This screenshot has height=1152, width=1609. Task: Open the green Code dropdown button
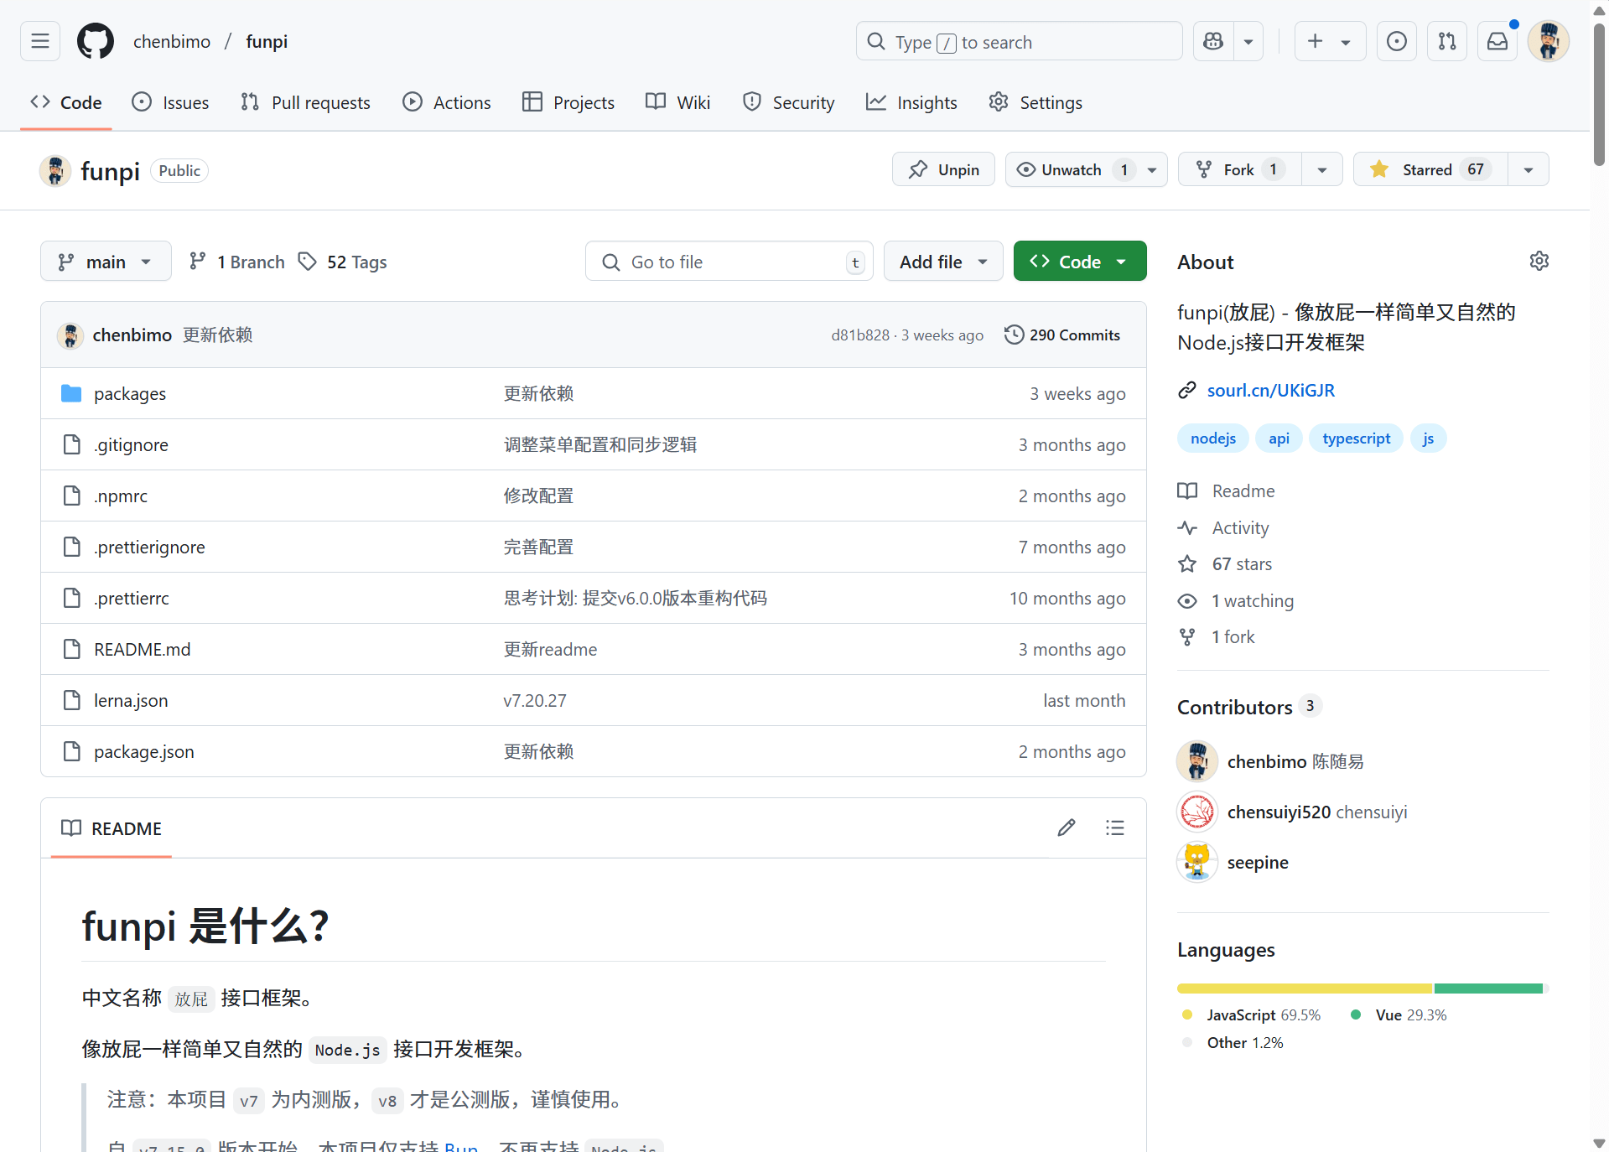pos(1080,262)
